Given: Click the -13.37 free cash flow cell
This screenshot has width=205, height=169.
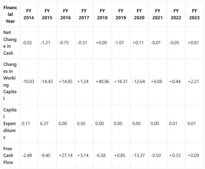Looking at the screenshot, I should click(x=139, y=155).
